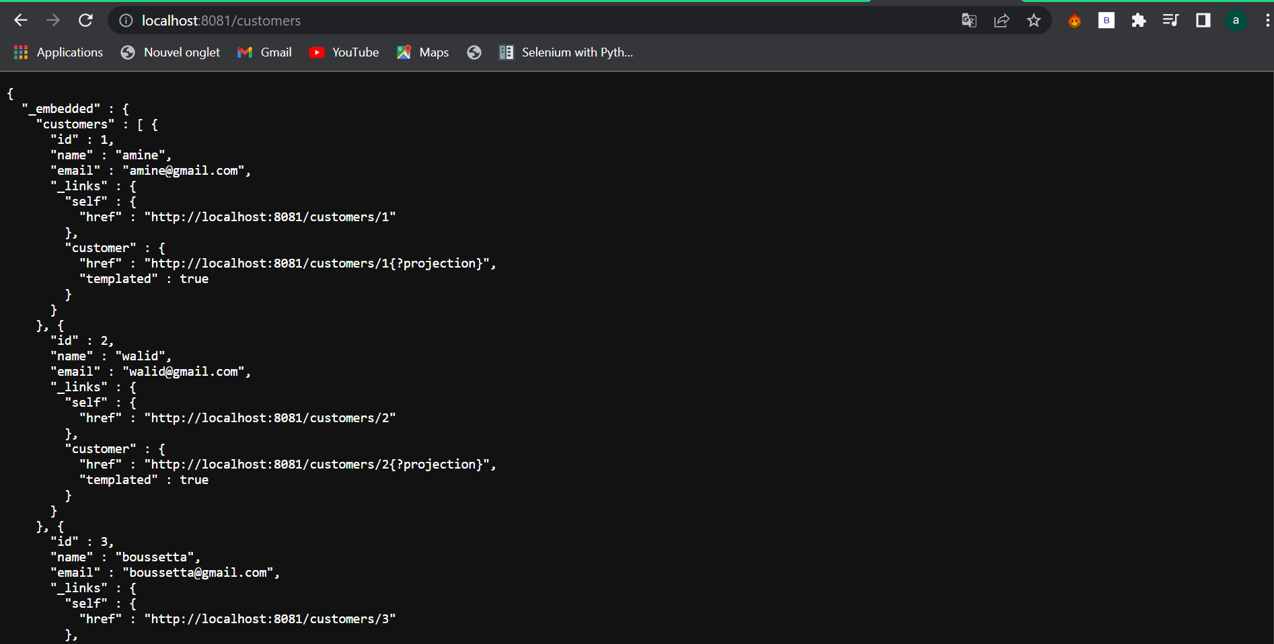Open the Extensions puzzle-piece menu

point(1138,20)
